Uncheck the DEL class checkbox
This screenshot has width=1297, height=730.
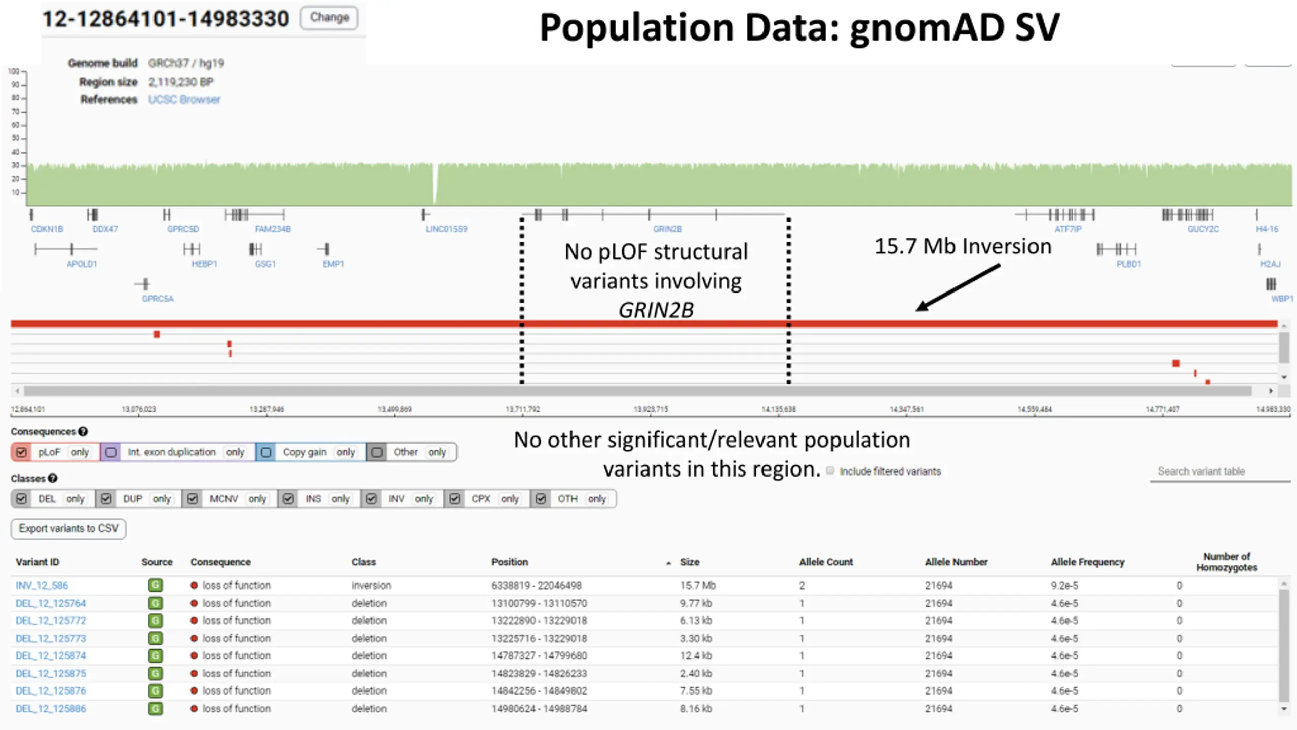tap(21, 499)
